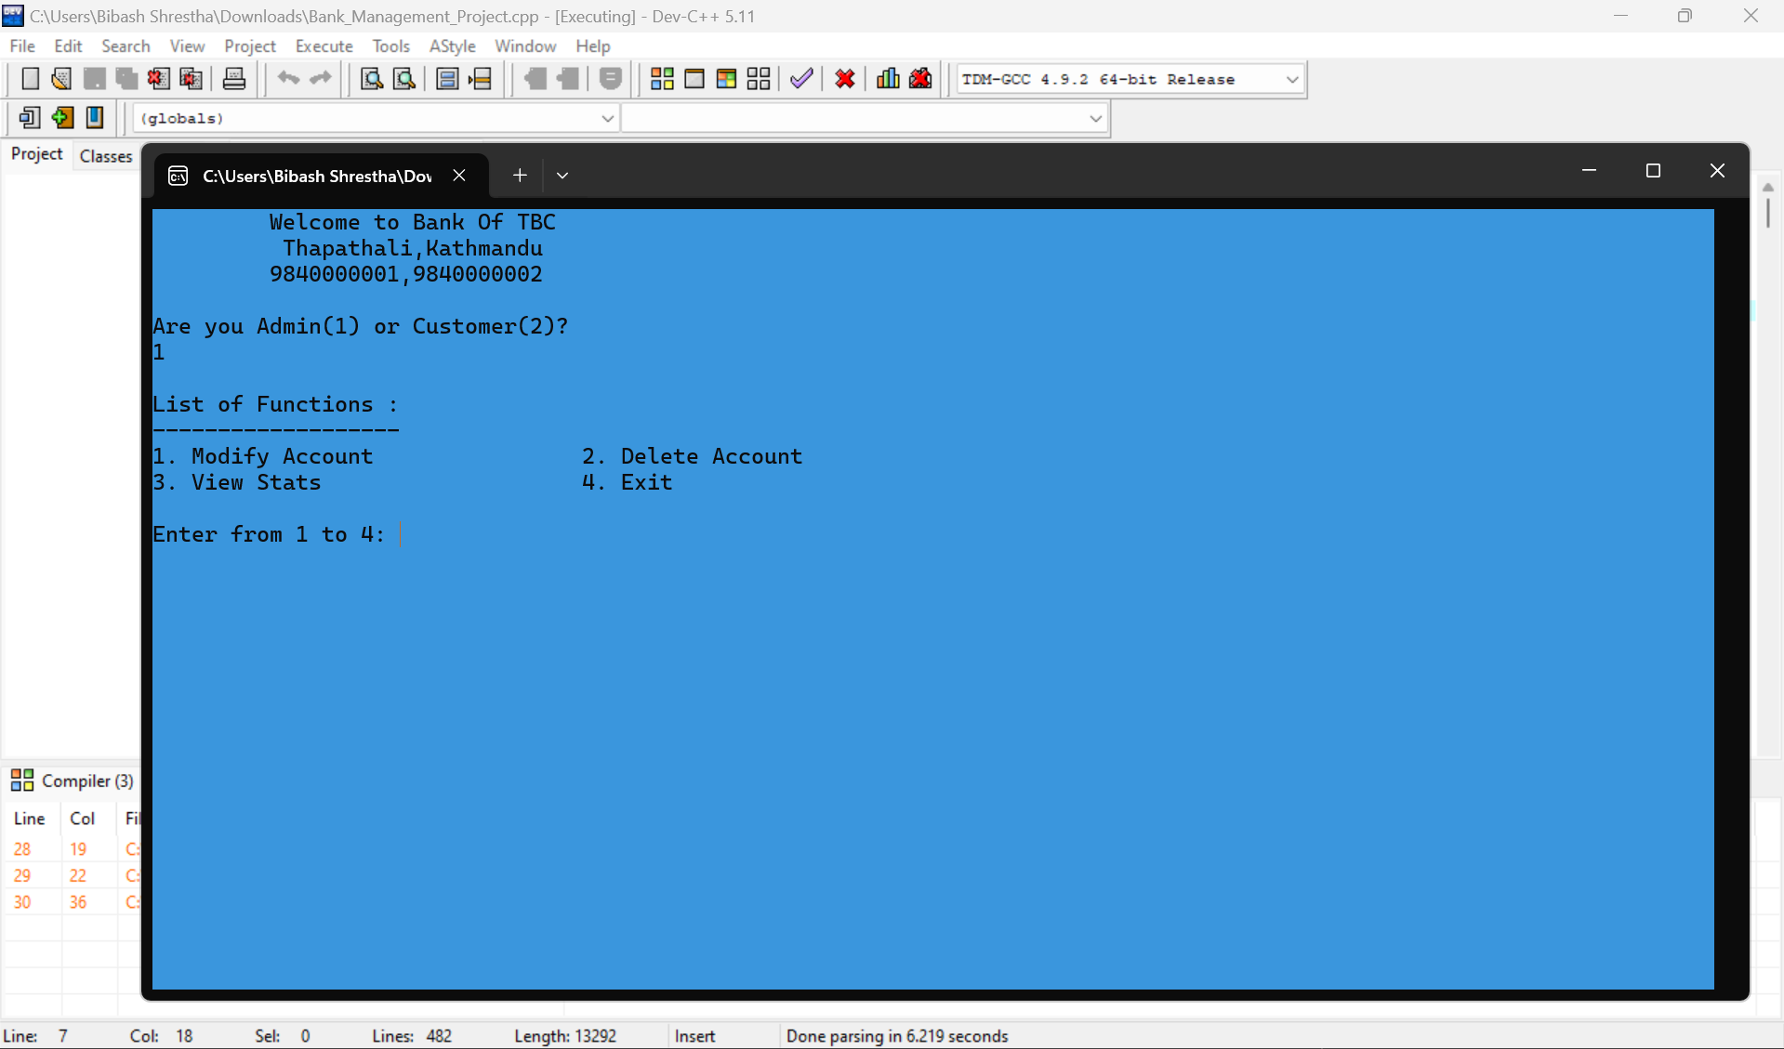
Task: Click the Close All files toolbar icon
Action: coord(191,79)
